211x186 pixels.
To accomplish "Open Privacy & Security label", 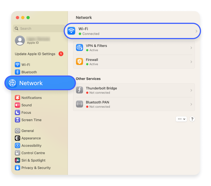I will [x=36, y=168].
